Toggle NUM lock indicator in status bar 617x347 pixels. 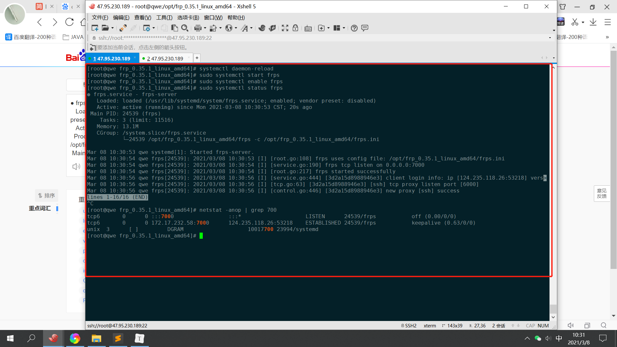(x=543, y=325)
